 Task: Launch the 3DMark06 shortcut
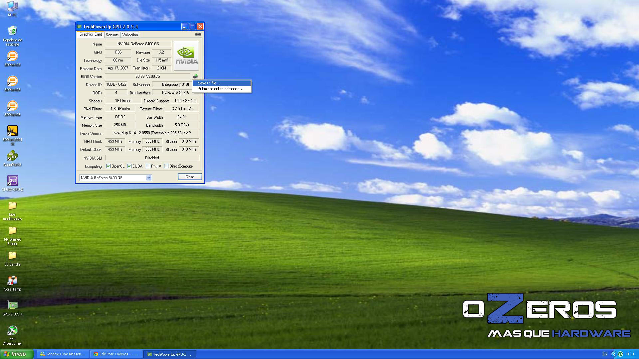12,109
